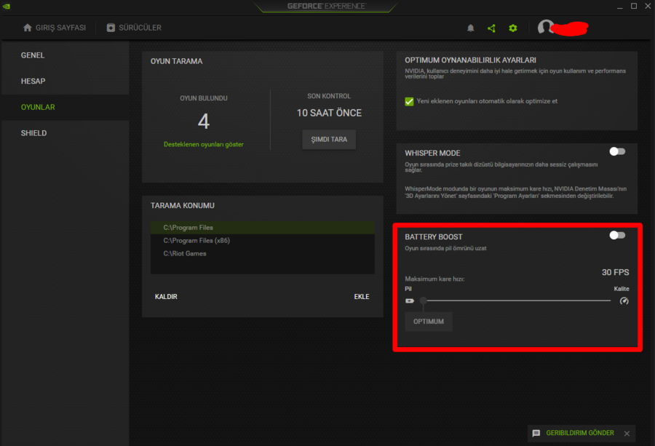Click the NVIDIA logo in title bar
655x446 pixels.
click(x=7, y=6)
